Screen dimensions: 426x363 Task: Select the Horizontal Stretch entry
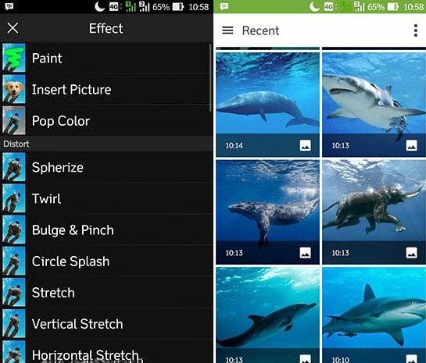(106, 351)
